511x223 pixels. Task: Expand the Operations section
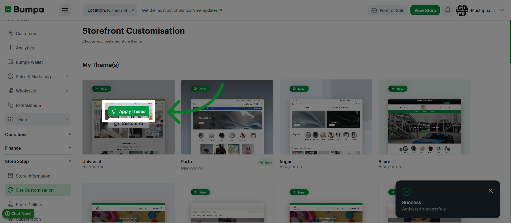pos(38,134)
